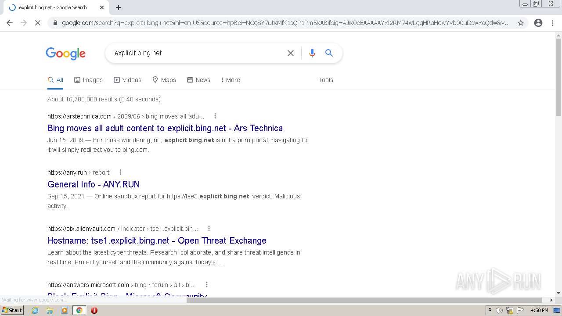
Task: Open 'General Info - ANY.RUN' result
Action: point(94,184)
